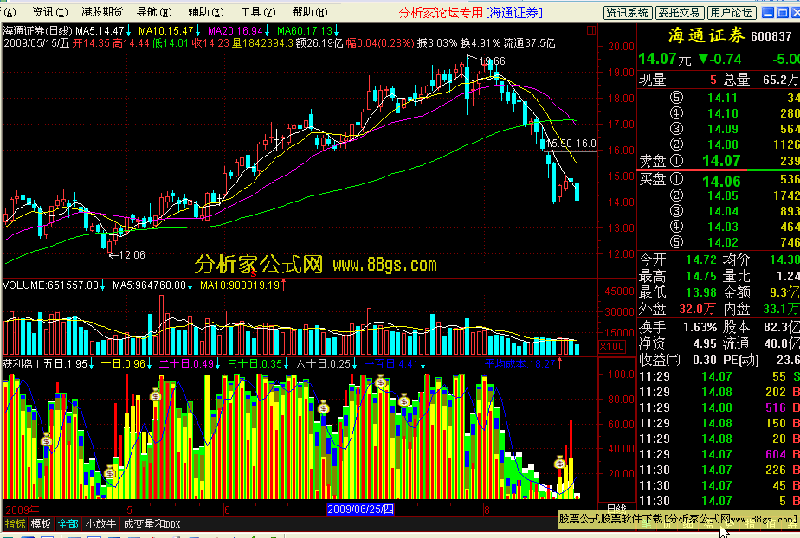The image size is (800, 538).
Task: Open the 资讯(I) menu
Action: pos(49,12)
